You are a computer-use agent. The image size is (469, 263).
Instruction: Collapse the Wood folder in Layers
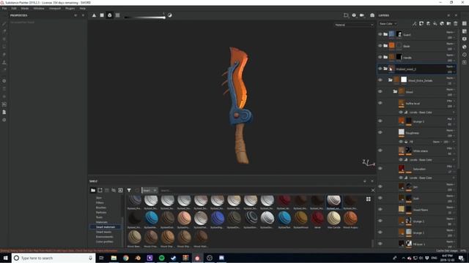tap(395, 91)
